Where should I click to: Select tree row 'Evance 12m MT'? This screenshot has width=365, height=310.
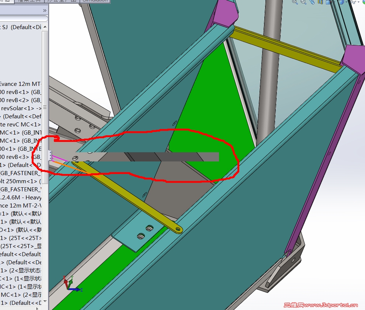coord(21,84)
